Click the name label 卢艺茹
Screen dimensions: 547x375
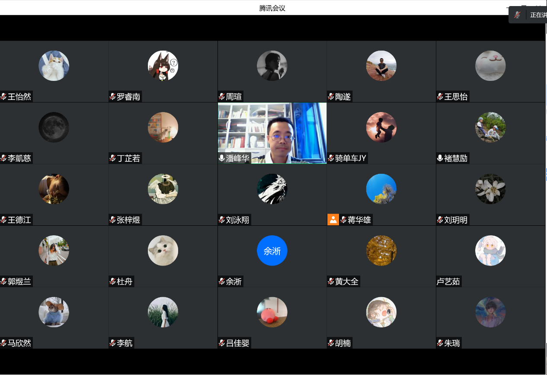click(448, 282)
